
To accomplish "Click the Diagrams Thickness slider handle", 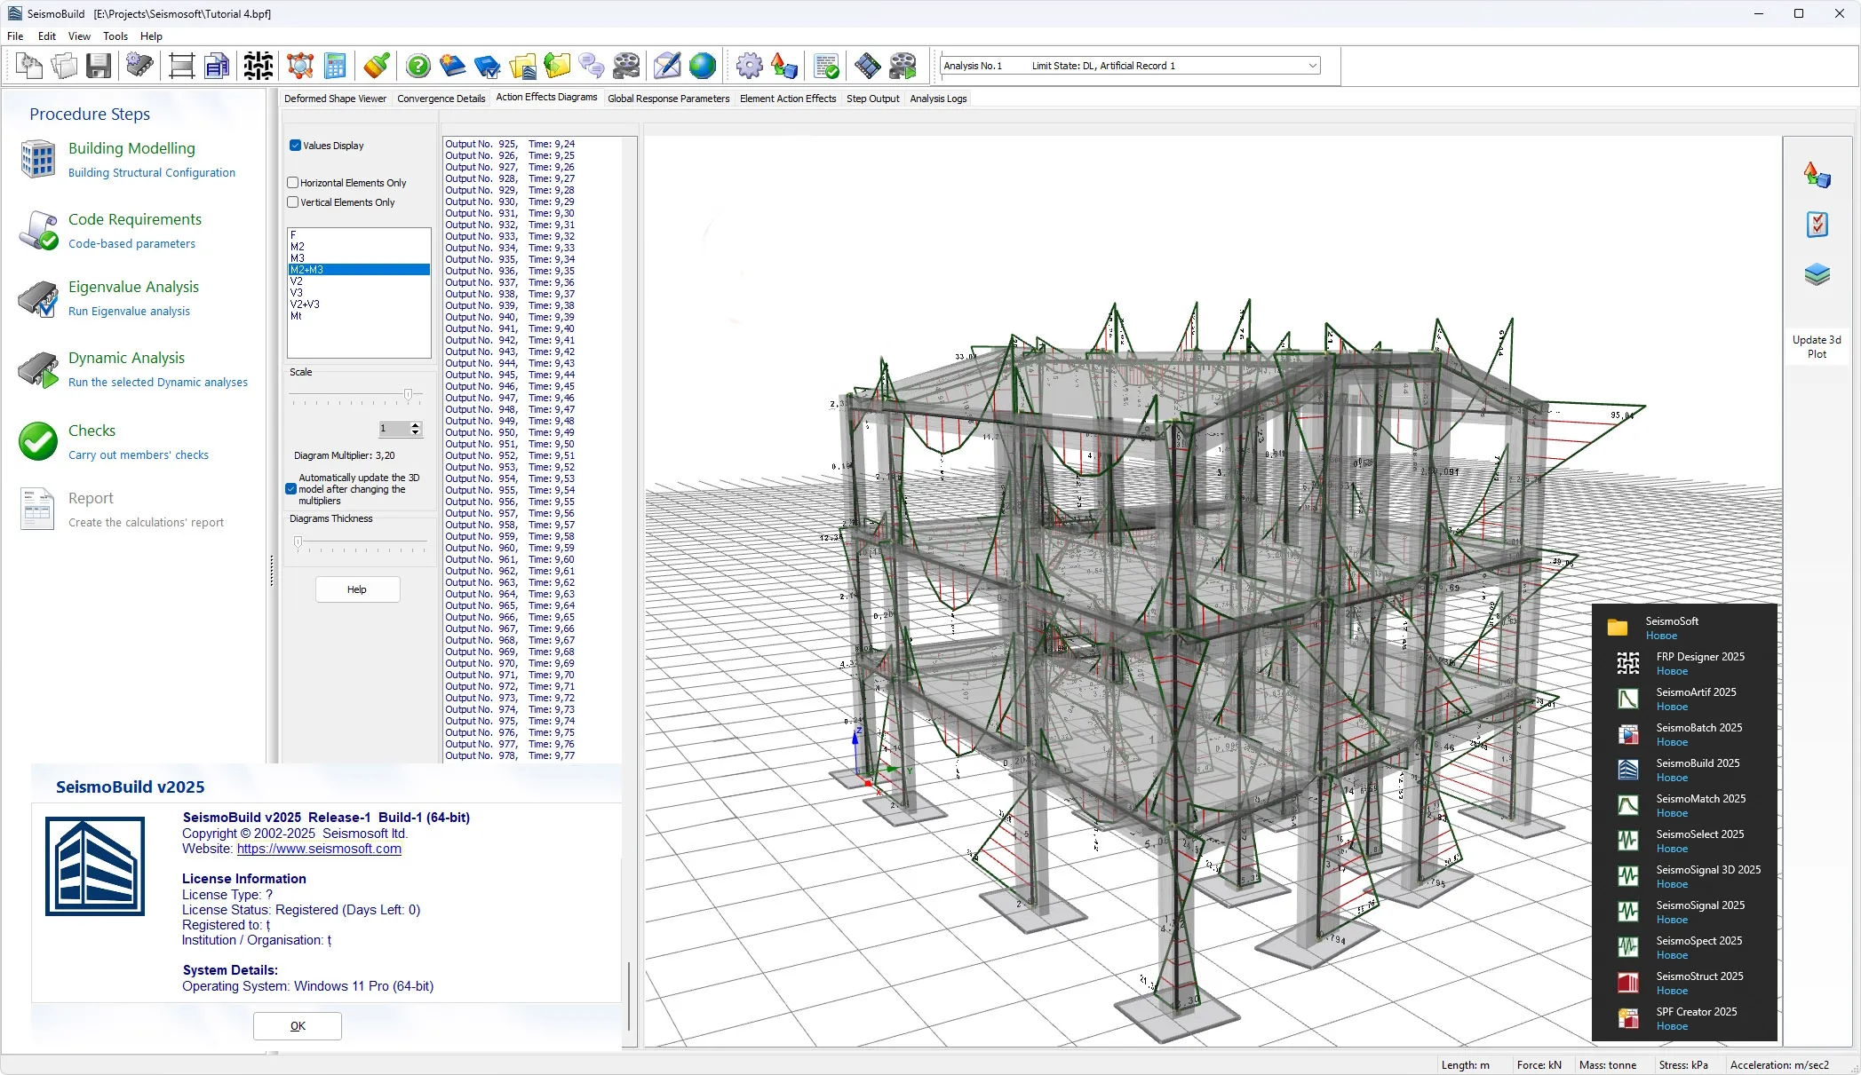I will point(298,541).
